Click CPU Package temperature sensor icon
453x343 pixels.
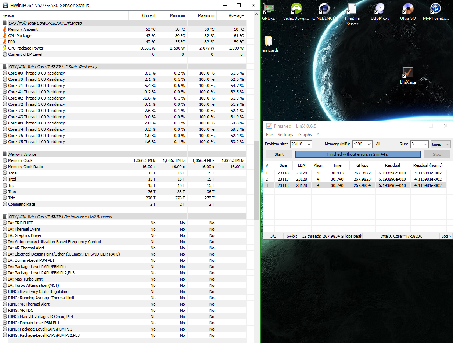[5, 36]
